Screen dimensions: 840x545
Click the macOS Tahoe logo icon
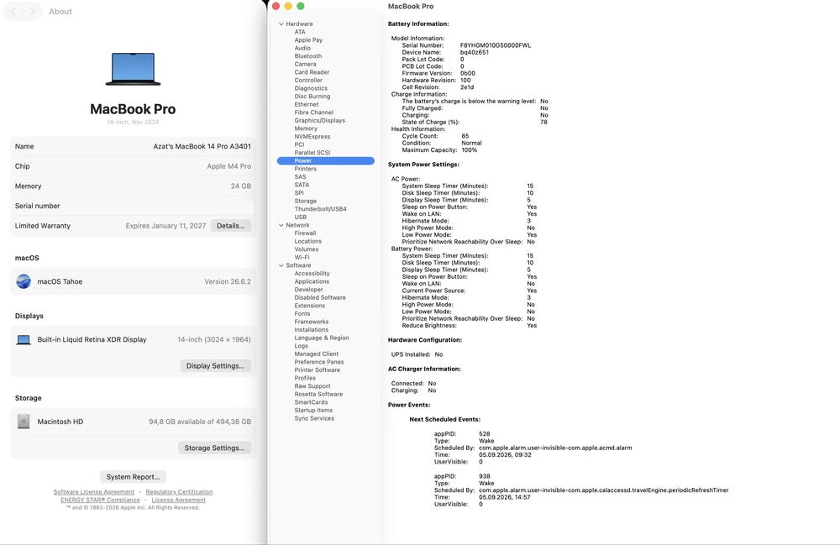coord(24,281)
